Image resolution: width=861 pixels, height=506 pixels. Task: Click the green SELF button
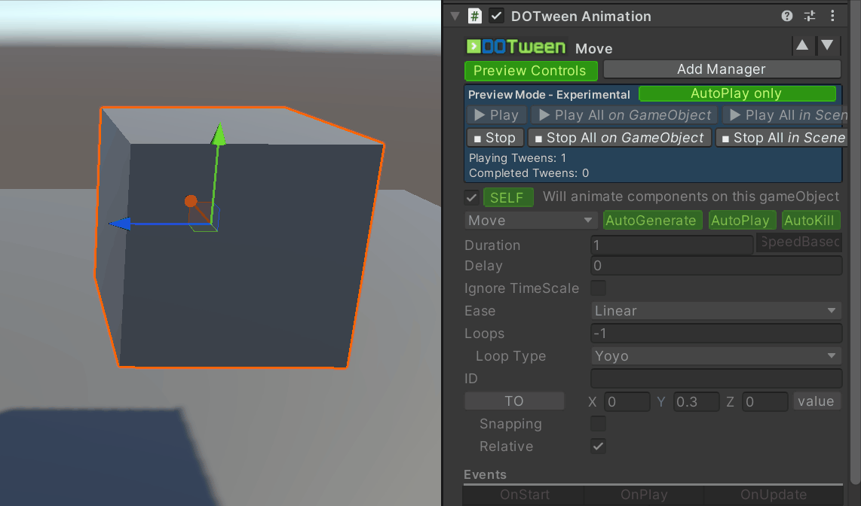[x=508, y=197]
